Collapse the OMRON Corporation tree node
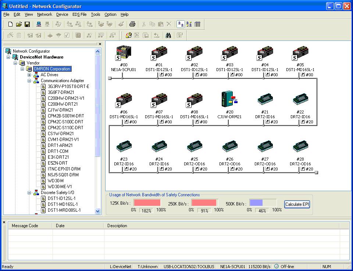The width and height of the screenshot is (353, 271). (x=22, y=69)
